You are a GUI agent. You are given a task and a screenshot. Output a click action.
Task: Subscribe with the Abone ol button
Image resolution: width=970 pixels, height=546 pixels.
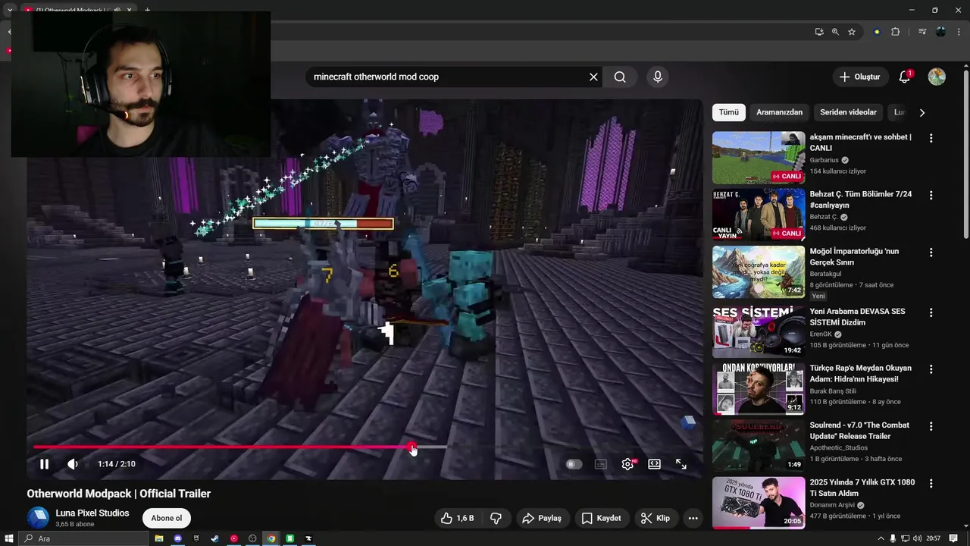[167, 518]
